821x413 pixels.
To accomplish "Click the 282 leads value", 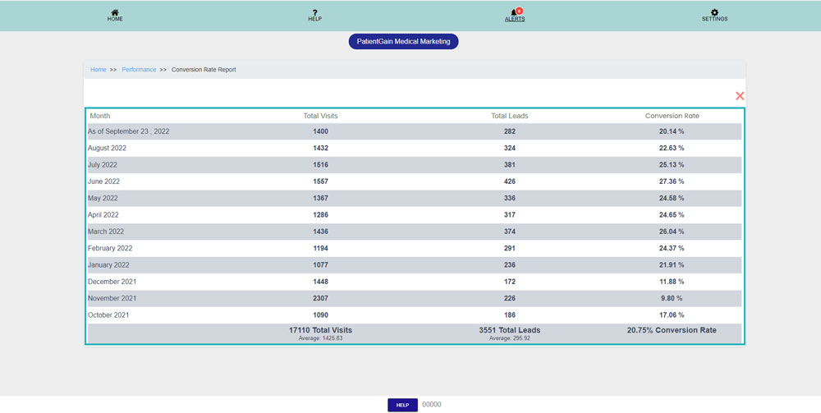I will pyautogui.click(x=510, y=131).
